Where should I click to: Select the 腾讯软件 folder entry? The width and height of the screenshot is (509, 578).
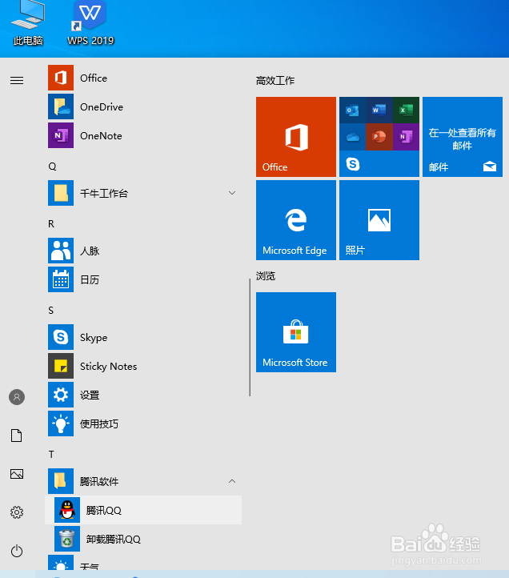coord(144,481)
